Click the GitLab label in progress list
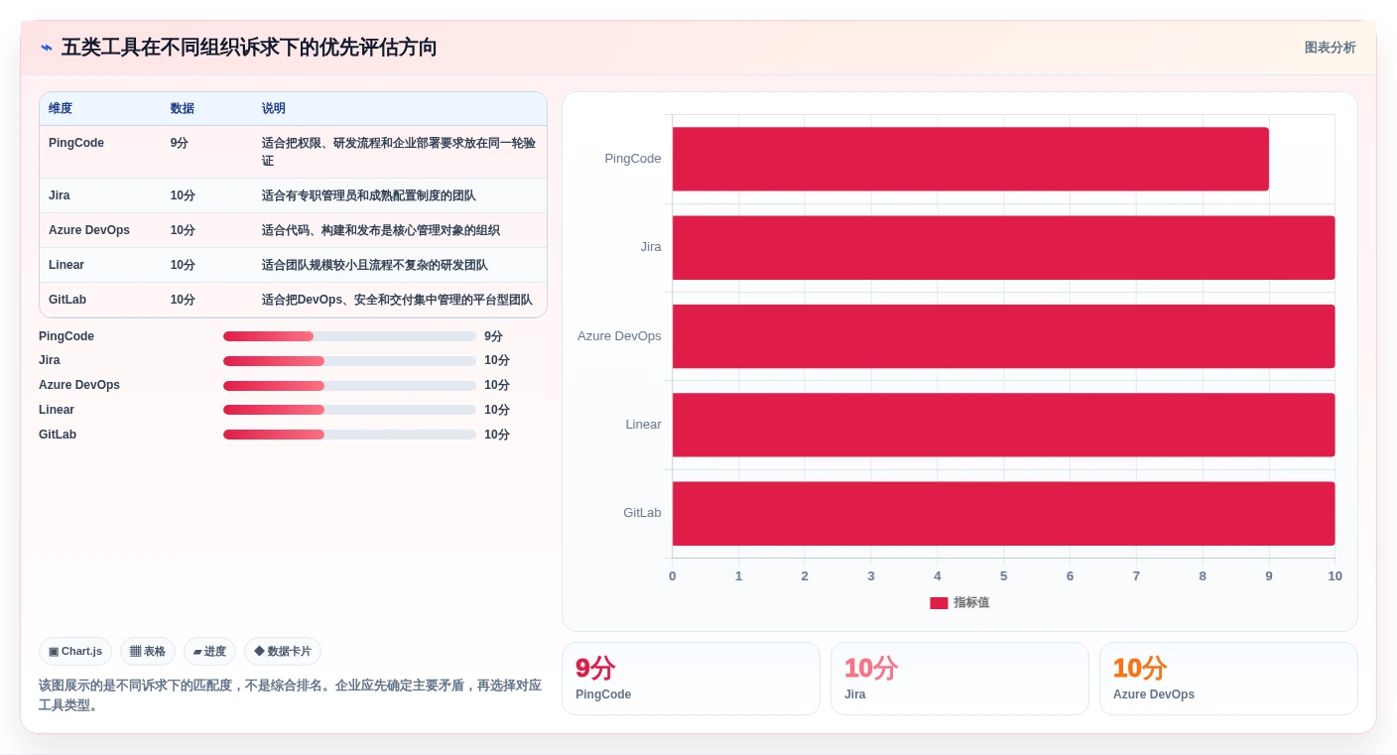The image size is (1397, 755). click(x=58, y=435)
